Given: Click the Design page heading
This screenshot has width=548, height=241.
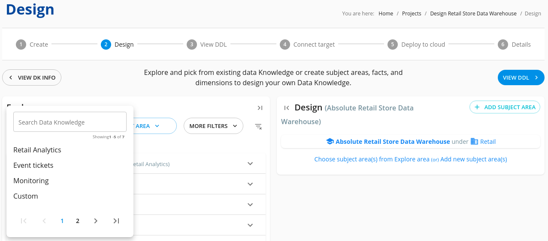Looking at the screenshot, I should coord(30,9).
